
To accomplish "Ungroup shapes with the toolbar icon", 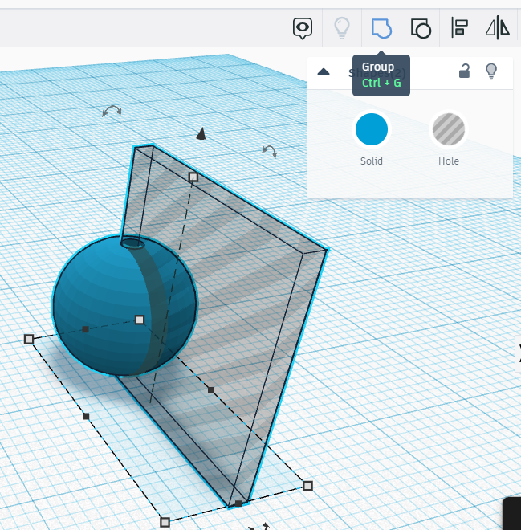I will point(421,28).
